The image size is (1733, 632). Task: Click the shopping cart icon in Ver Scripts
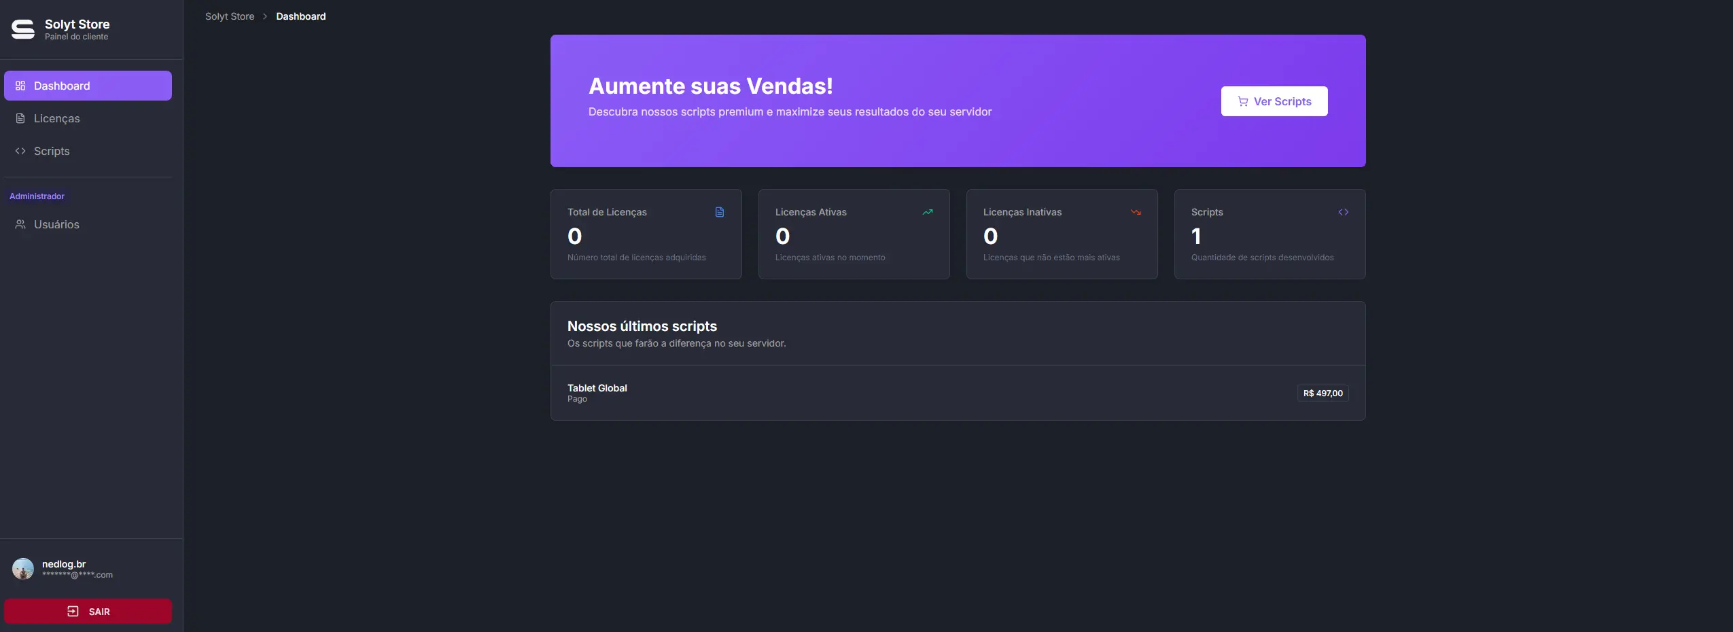click(1243, 101)
